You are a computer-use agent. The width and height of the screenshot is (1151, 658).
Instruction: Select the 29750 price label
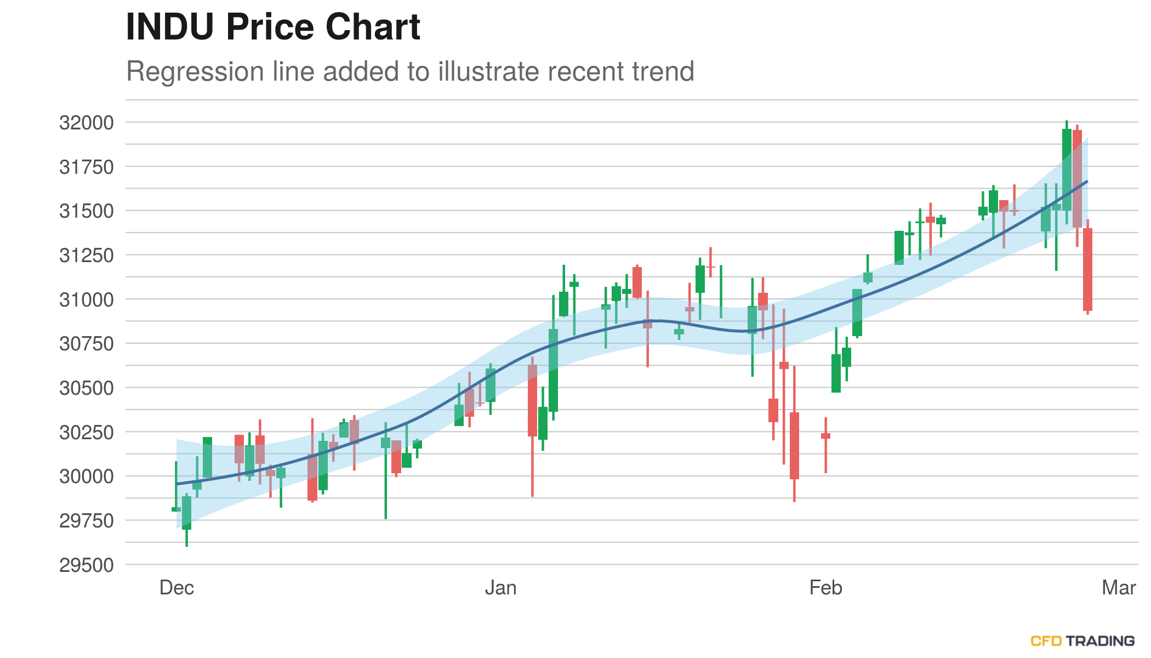tap(87, 521)
